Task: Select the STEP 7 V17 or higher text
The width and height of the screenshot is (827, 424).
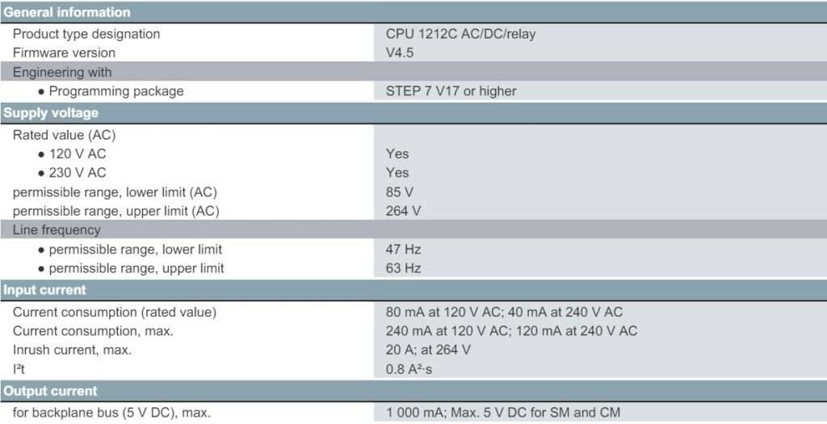Action: coord(451,90)
